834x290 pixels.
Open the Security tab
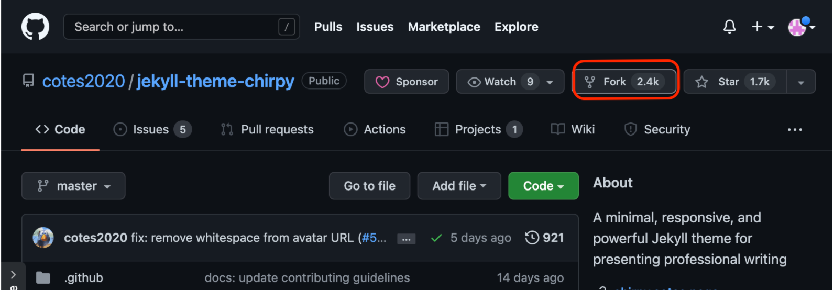pos(657,129)
